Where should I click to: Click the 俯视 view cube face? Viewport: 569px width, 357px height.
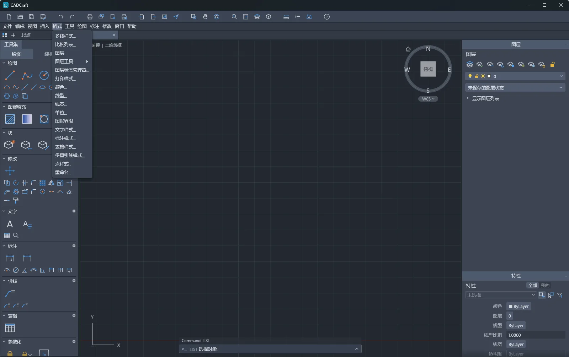point(428,69)
